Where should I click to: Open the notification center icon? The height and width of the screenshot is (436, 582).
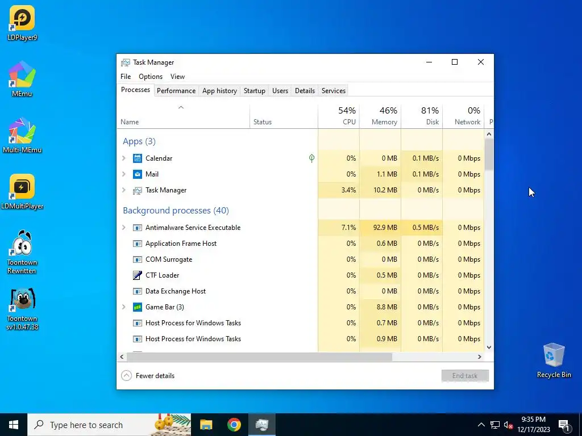(564, 425)
